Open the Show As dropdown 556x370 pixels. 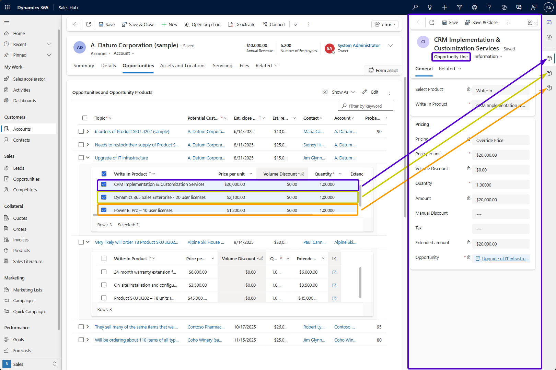339,92
